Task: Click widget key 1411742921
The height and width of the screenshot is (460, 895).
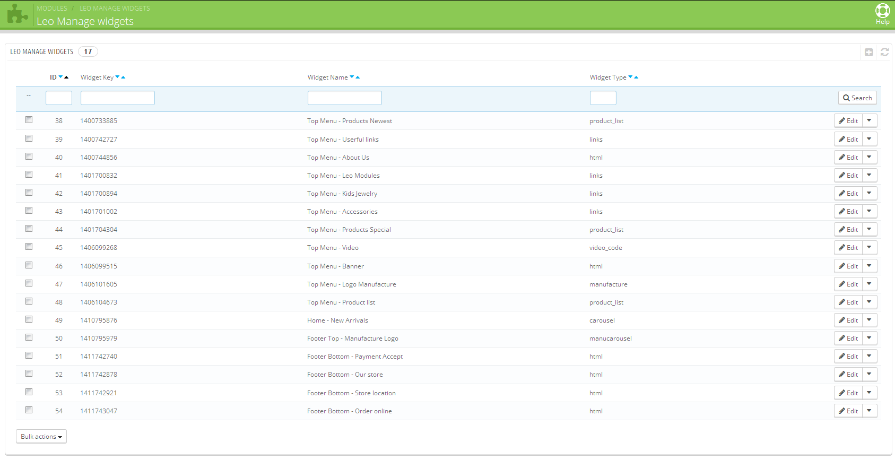Action: 99,393
